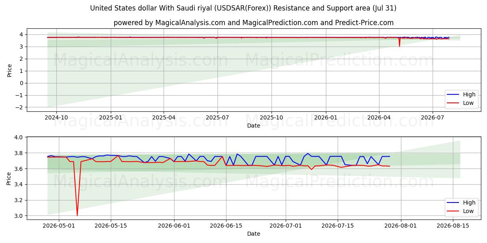Click the '2026-06-01' date tick label

click(x=174, y=226)
